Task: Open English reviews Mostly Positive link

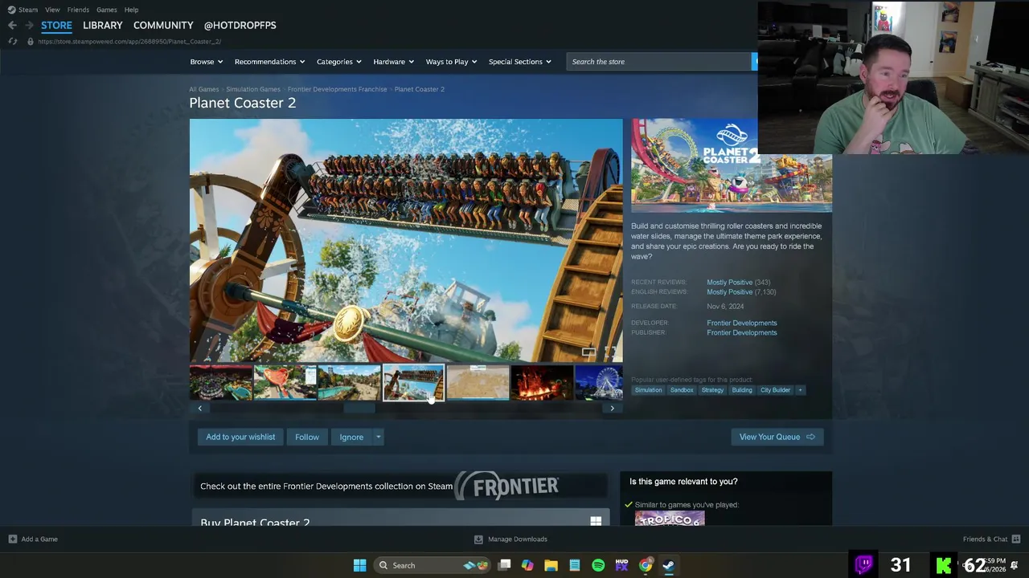Action: pyautogui.click(x=729, y=291)
